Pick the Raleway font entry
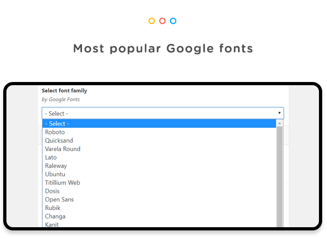Screen dimensions: 327x239 [159, 166]
